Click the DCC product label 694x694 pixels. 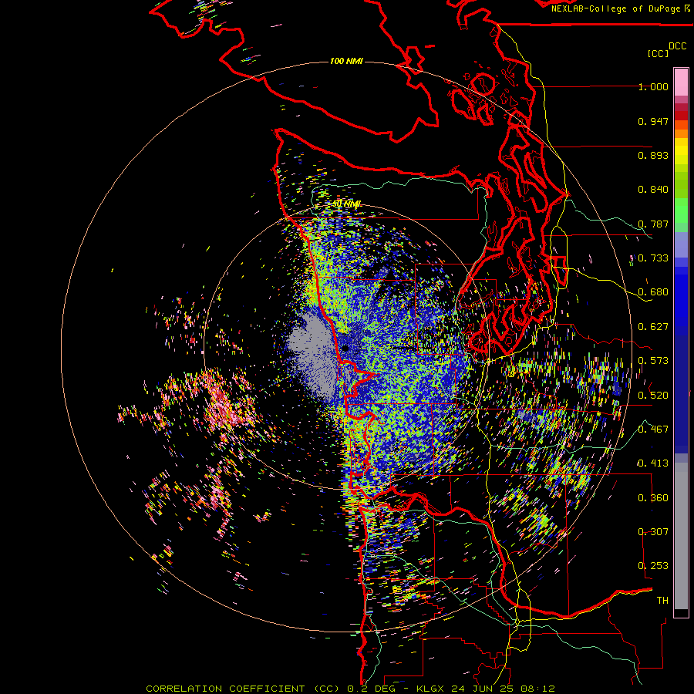pyautogui.click(x=677, y=46)
